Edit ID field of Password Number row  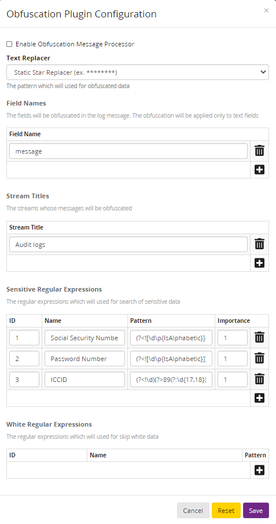pos(24,359)
